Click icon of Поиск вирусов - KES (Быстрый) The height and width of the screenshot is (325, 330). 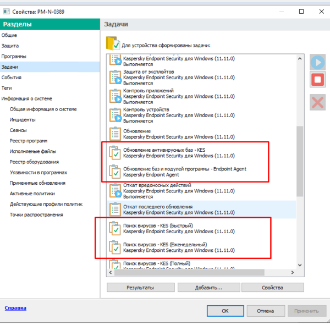(115, 228)
